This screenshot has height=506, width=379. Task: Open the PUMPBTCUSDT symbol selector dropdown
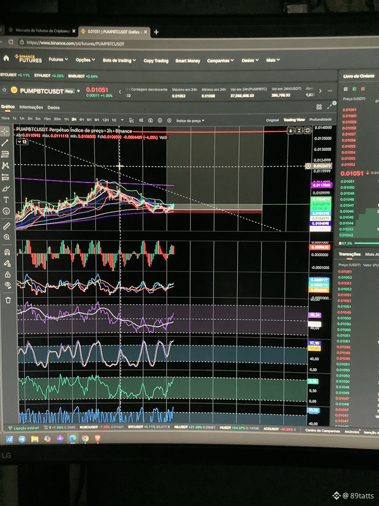click(x=78, y=91)
